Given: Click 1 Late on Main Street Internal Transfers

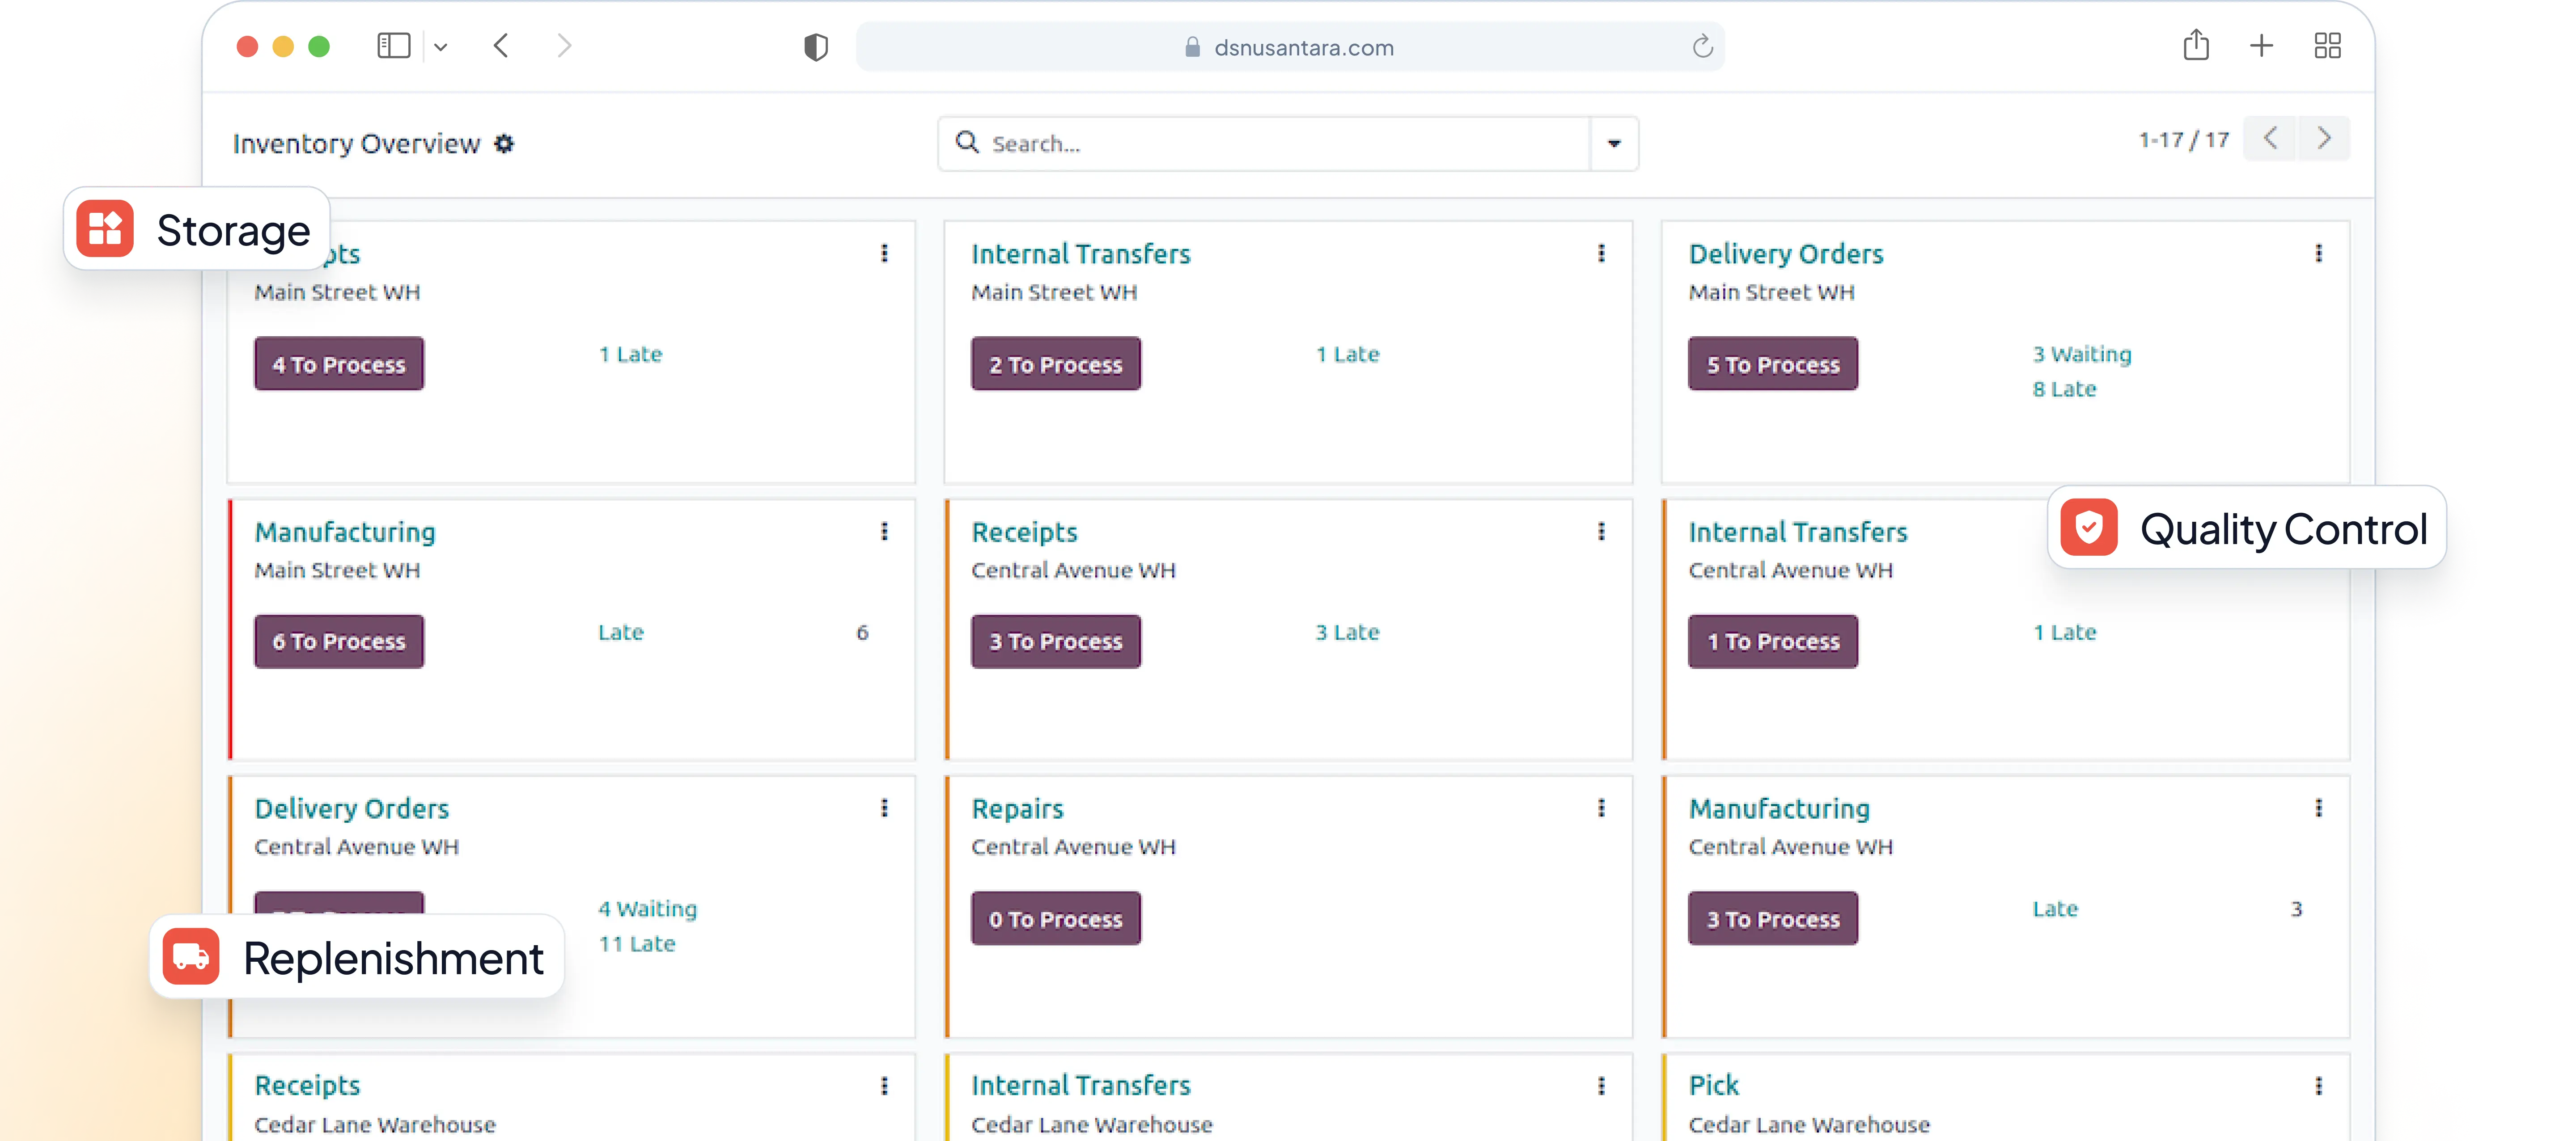Looking at the screenshot, I should [1348, 354].
